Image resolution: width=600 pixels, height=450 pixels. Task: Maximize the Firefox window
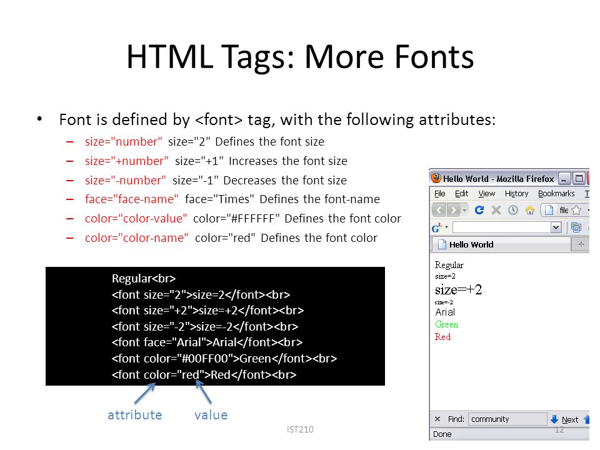pos(579,179)
